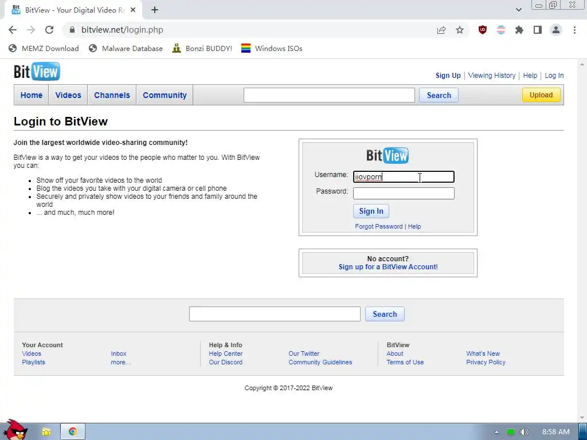
Task: Go to the Home tab
Action: click(32, 95)
